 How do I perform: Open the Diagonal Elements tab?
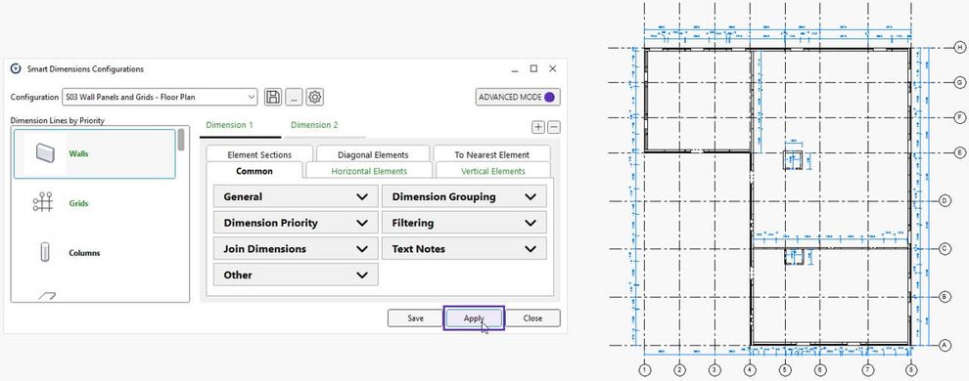[373, 154]
